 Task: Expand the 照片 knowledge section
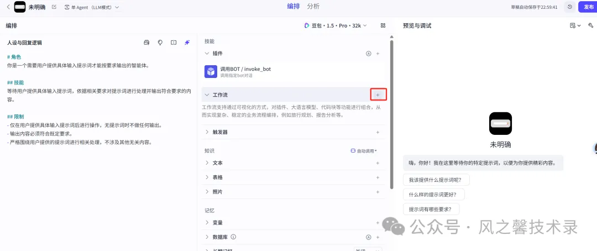click(207, 192)
